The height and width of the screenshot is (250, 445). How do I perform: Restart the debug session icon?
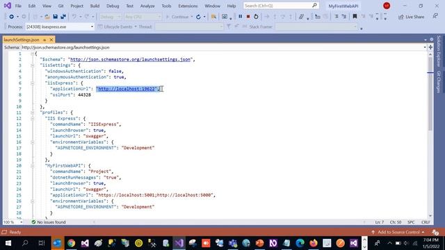tap(256, 17)
